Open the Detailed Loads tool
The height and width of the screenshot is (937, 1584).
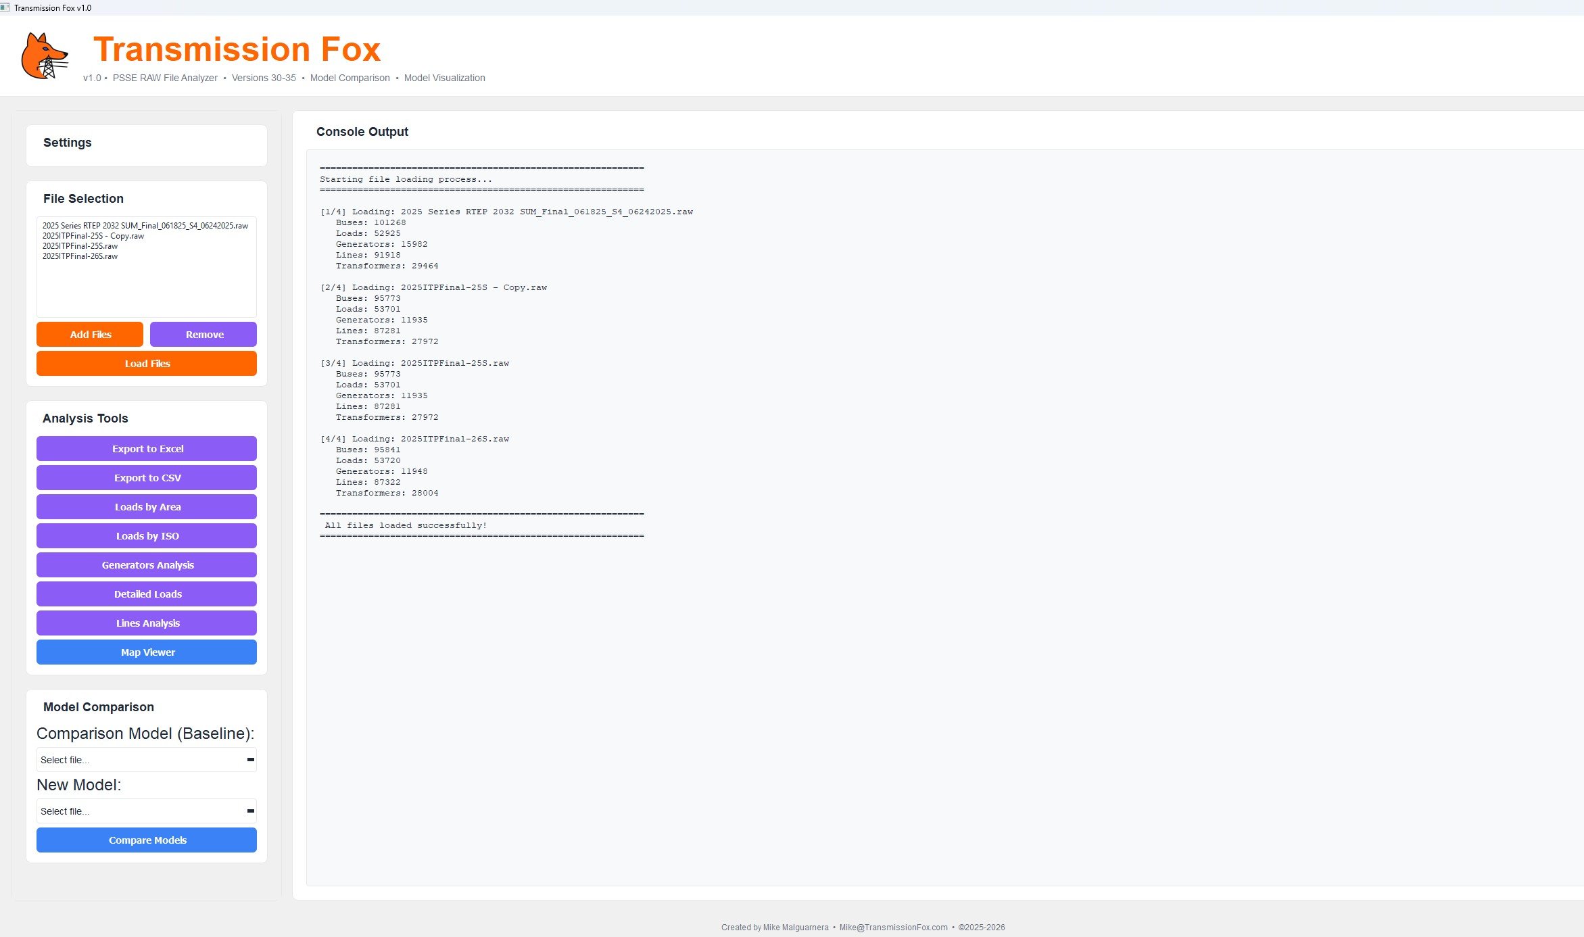tap(147, 594)
